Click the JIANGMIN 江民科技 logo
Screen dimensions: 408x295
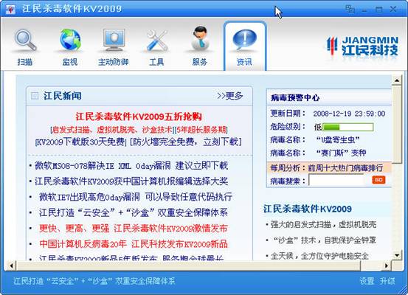pyautogui.click(x=362, y=46)
